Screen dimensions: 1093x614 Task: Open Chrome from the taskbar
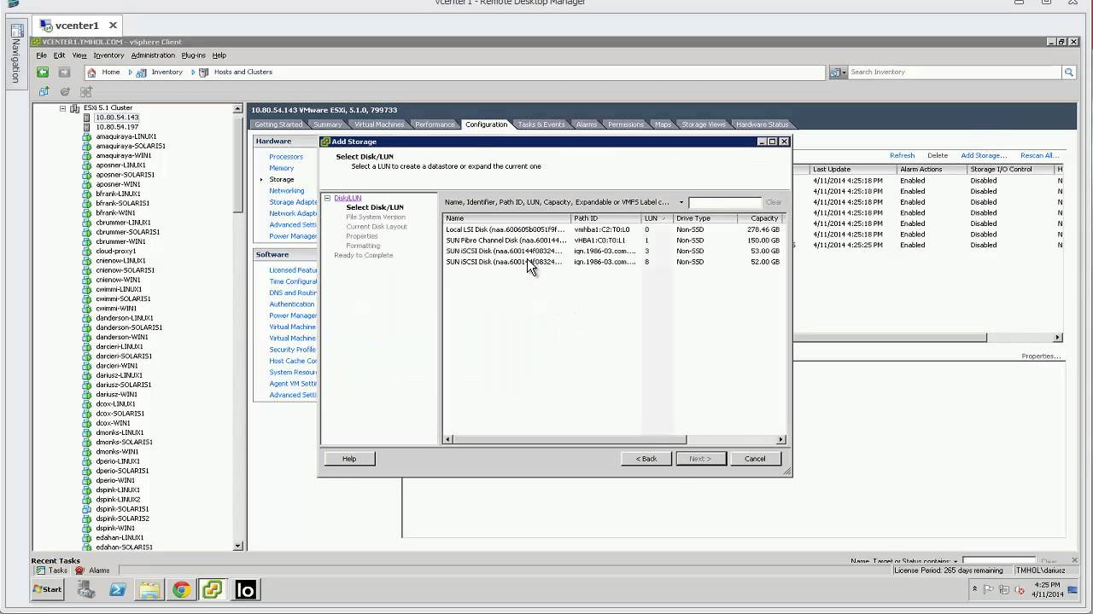coord(181,589)
